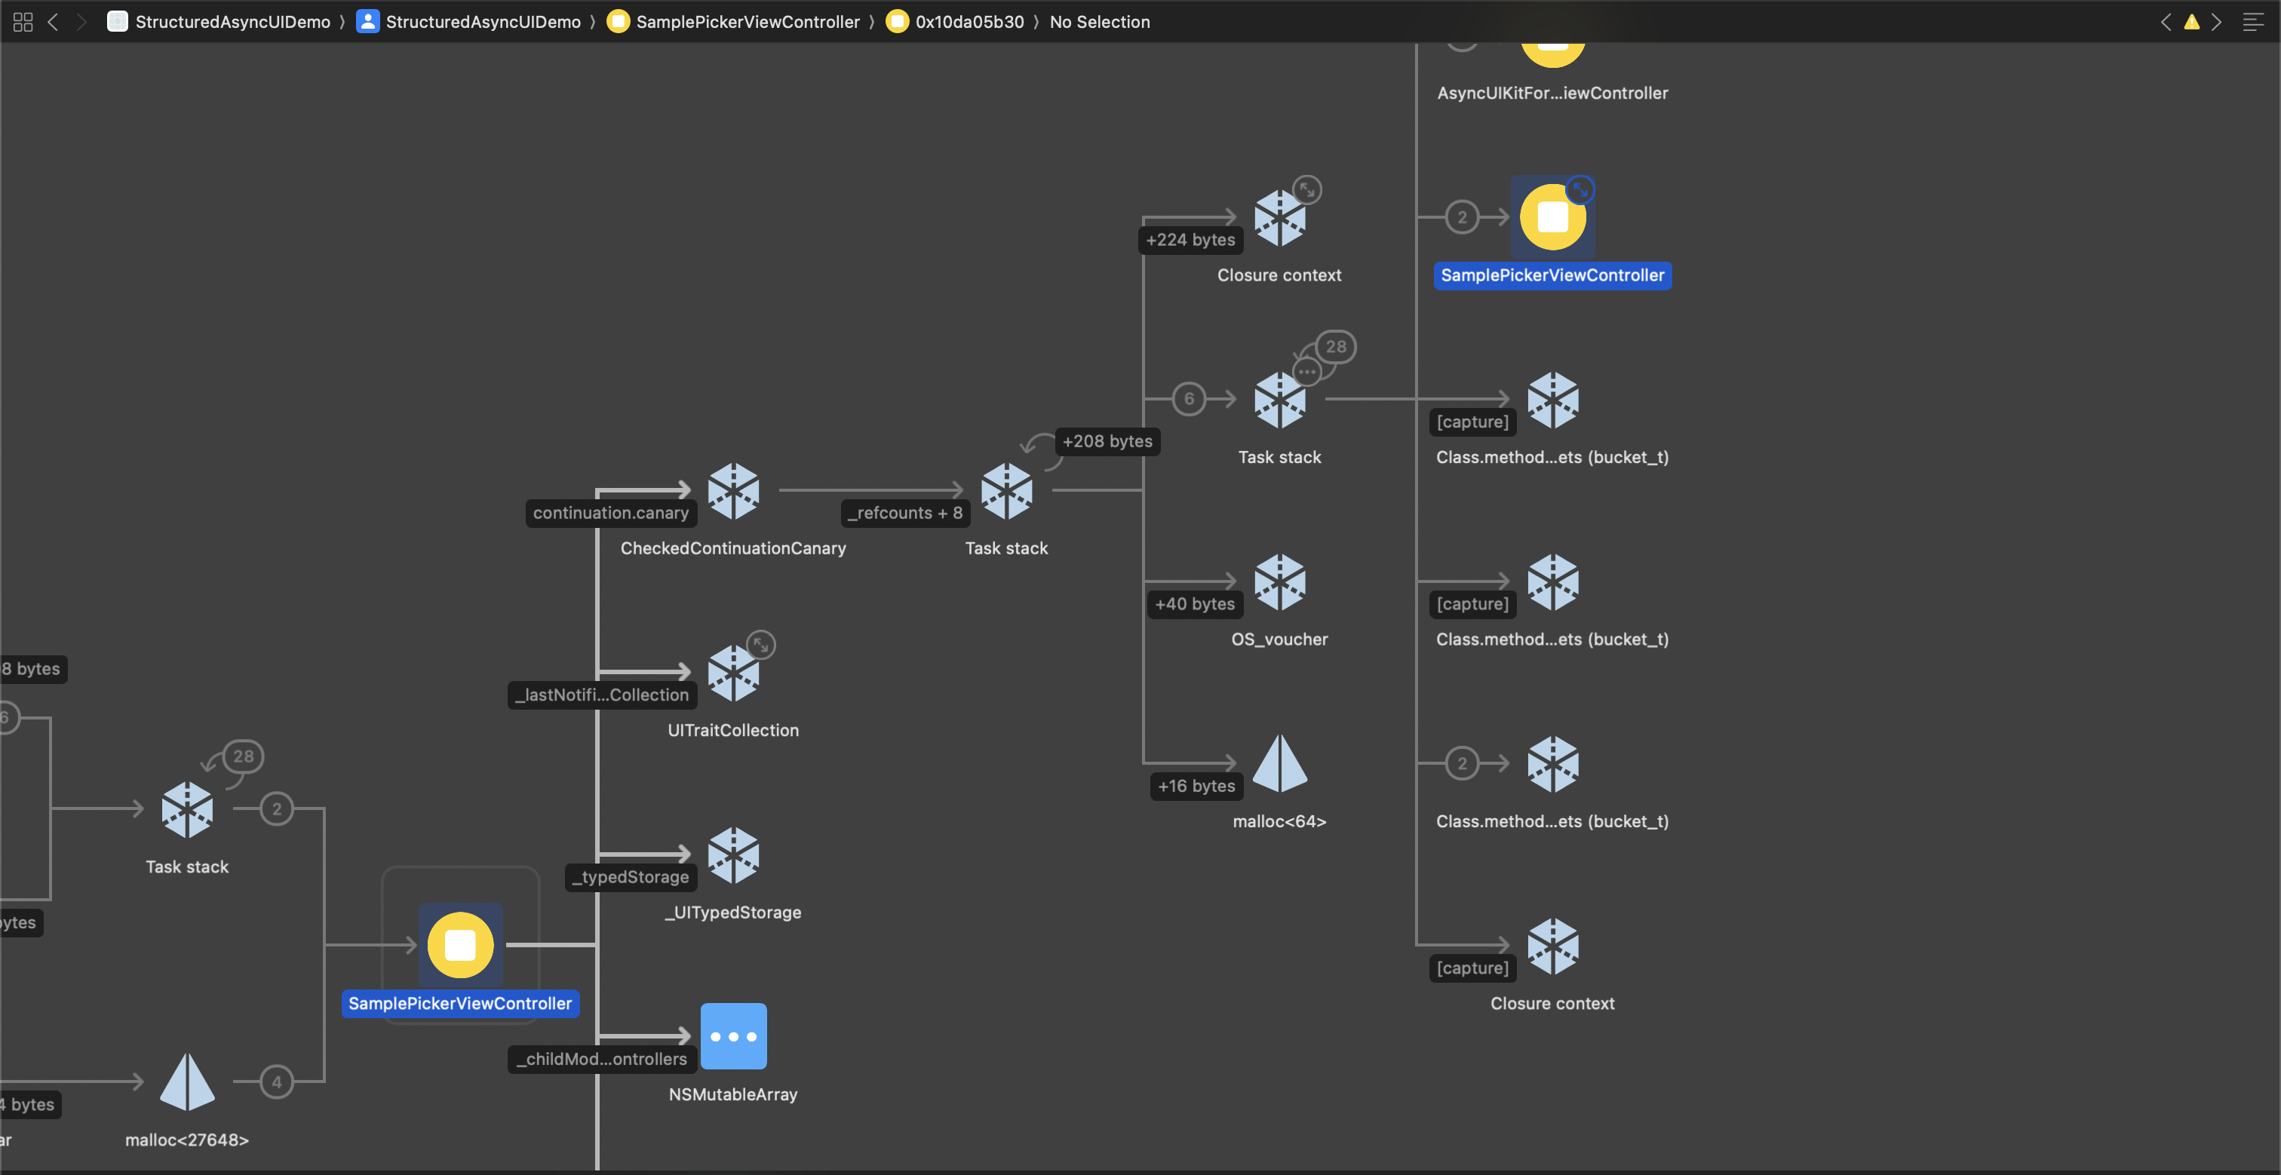Select the highlighted SamplePickerViewController node on left
Image resolution: width=2281 pixels, height=1175 pixels.
[x=460, y=945]
